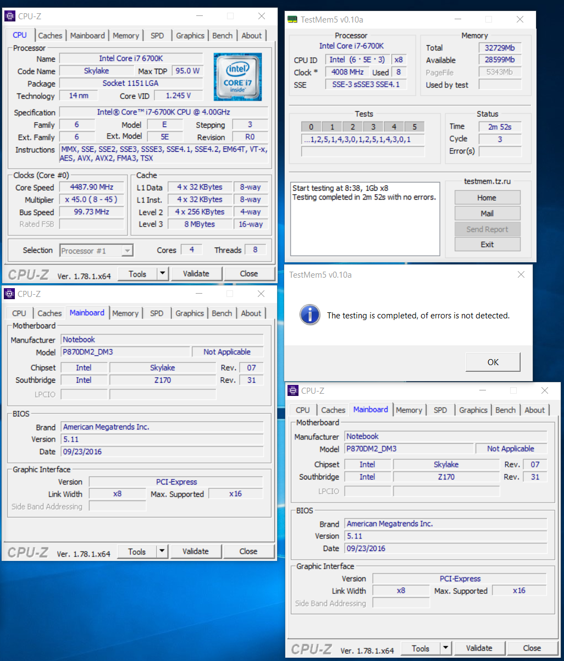Click the SSE value SSE-3 sSSE3 SSE4.1
This screenshot has height=661, width=564.
click(x=366, y=85)
